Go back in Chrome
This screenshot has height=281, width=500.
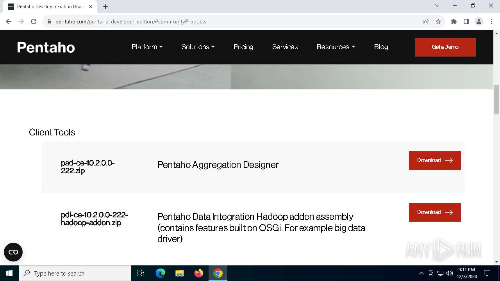click(9, 21)
